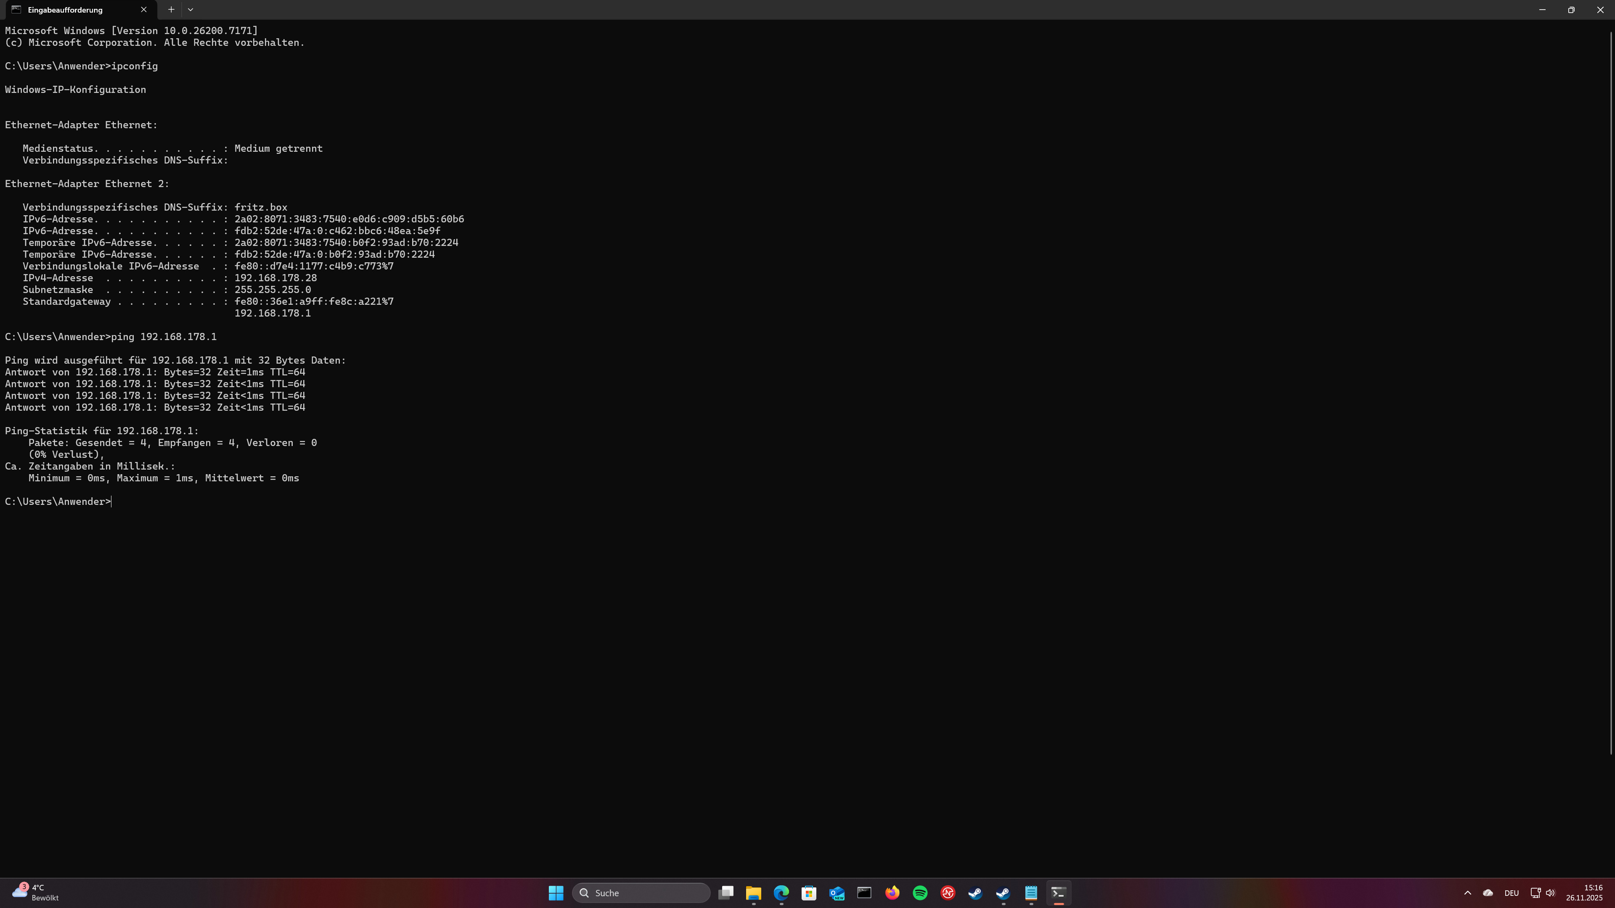Viewport: 1615px width, 908px height.
Task: Open Microsoft Edge browser
Action: [781, 892]
